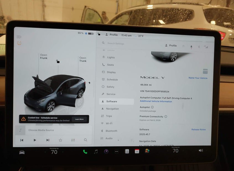
Task: Tap the lock icon in the top status bar
Action: pos(99,34)
